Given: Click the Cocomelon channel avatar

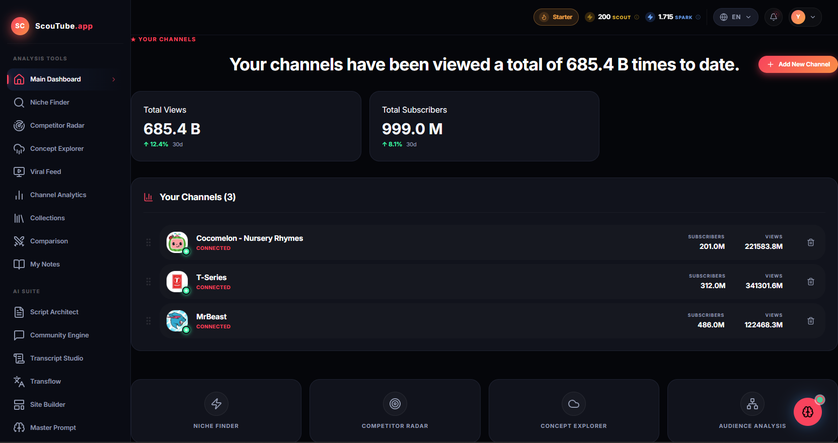Looking at the screenshot, I should 177,242.
